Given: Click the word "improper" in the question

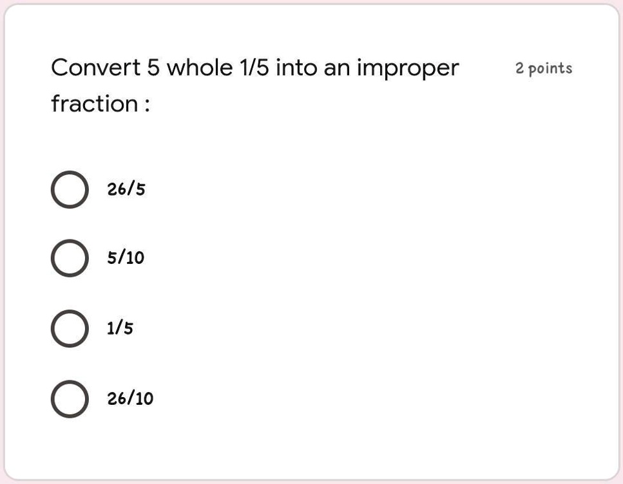Looking at the screenshot, I should point(408,69).
